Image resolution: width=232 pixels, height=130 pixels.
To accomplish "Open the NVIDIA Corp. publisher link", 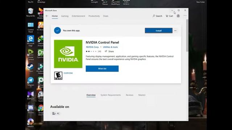I will click(92, 47).
